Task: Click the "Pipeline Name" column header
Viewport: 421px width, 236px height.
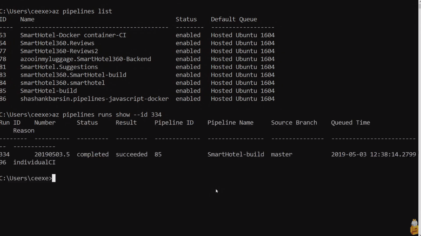Action: point(230,123)
